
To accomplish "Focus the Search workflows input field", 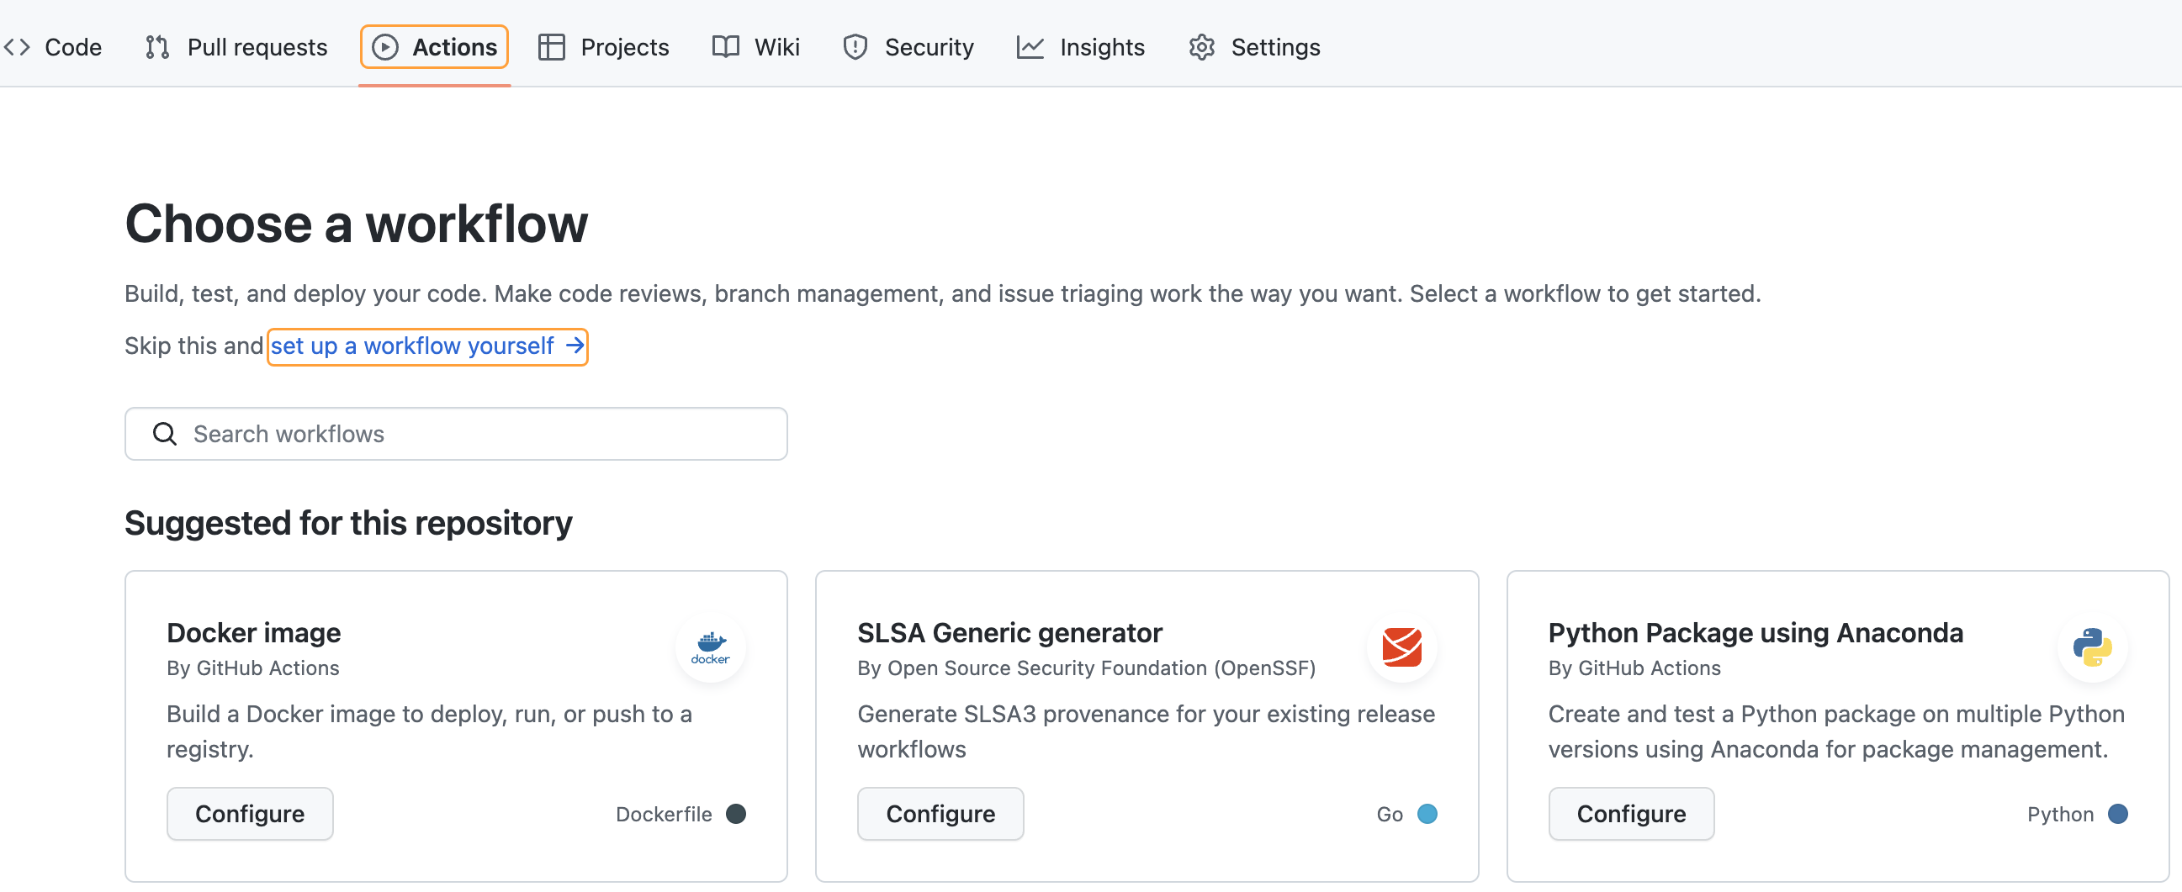I will [x=474, y=434].
